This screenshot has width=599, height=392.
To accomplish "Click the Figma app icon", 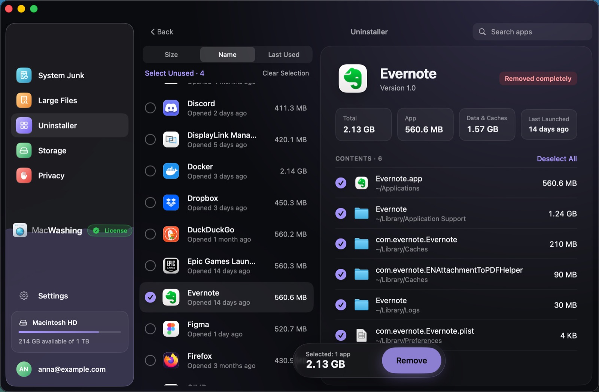I will point(171,329).
